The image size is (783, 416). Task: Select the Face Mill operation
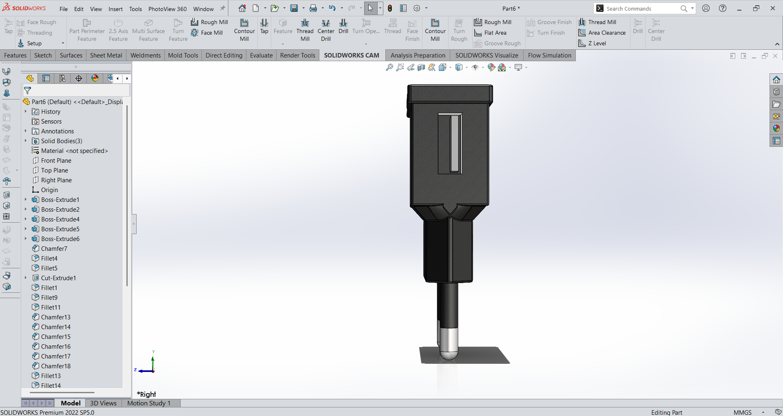207,33
